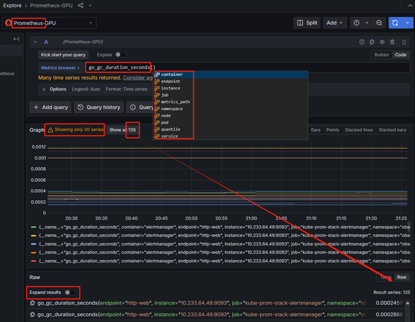This screenshot has width=415, height=322.
Task: Select the service label suggestion
Action: [230, 136]
